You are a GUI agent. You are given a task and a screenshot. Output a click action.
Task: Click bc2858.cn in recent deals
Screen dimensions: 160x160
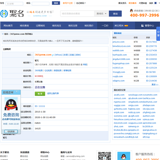tap(148, 127)
